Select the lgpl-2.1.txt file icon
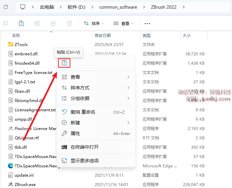 [x=11, y=82]
